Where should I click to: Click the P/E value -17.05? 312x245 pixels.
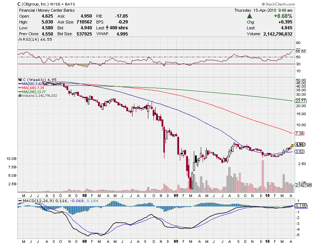(121, 16)
